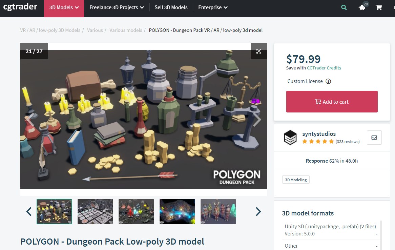Open the 3D Models dropdown menu
The image size is (395, 250).
click(x=64, y=7)
